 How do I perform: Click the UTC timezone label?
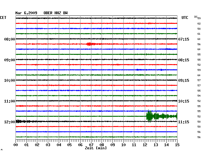coord(185,18)
